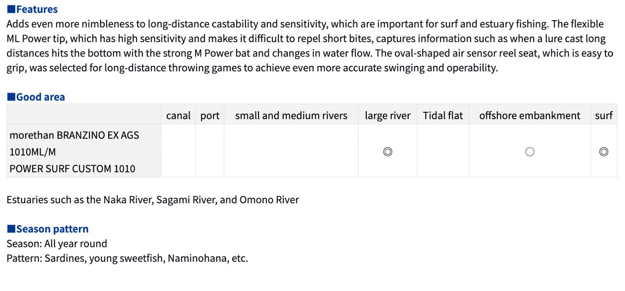
Task: Click the Estuaries such as Naka River text
Action: [x=153, y=200]
